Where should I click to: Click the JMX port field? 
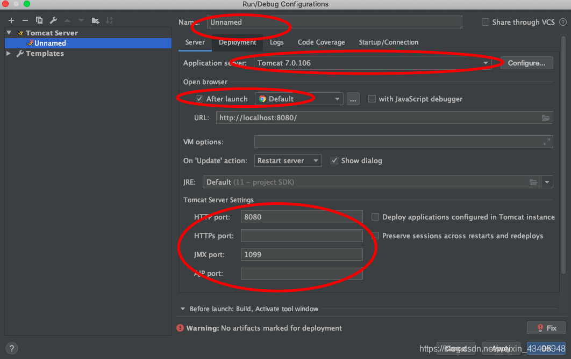(302, 255)
